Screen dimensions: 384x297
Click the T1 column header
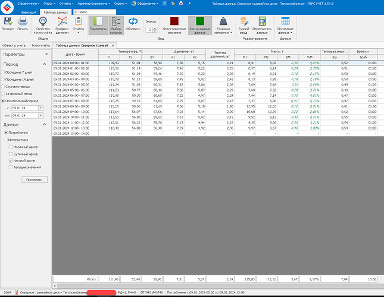pyautogui.click(x=109, y=57)
